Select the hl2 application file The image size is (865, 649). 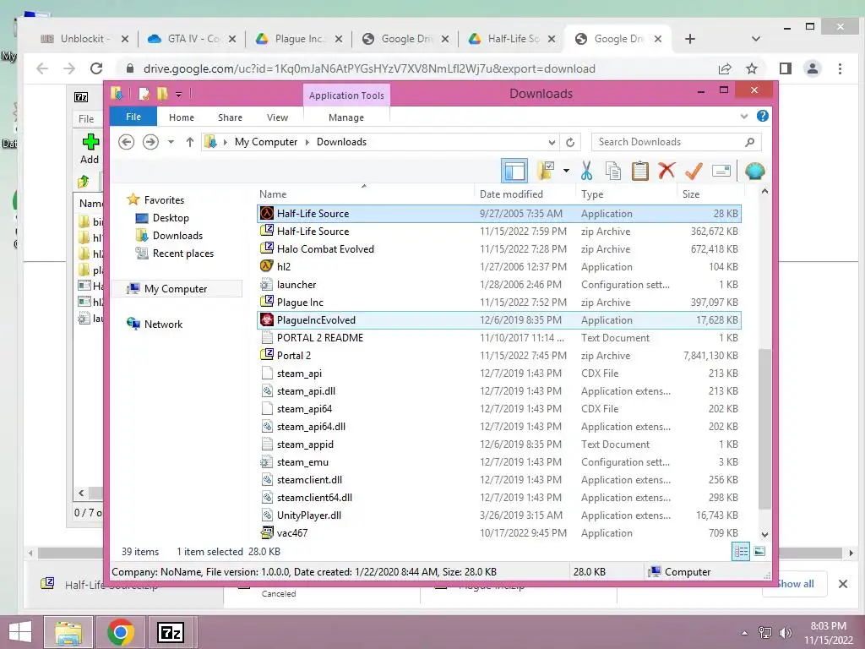point(498,266)
